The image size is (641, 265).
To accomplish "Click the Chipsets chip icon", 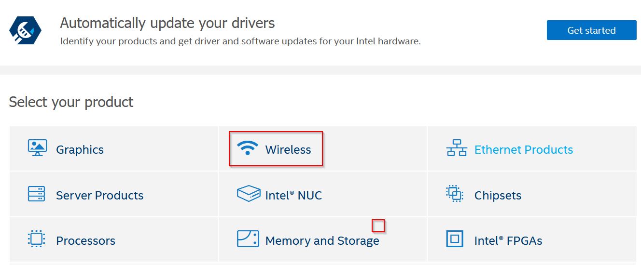I will (x=454, y=194).
